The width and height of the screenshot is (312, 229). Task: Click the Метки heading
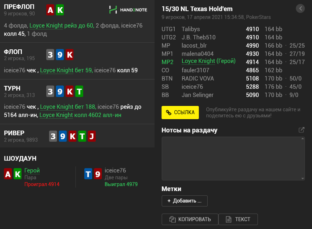pos(171,189)
